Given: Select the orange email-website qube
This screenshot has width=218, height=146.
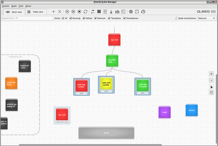Looking at the screenshot, I should click(11, 83).
